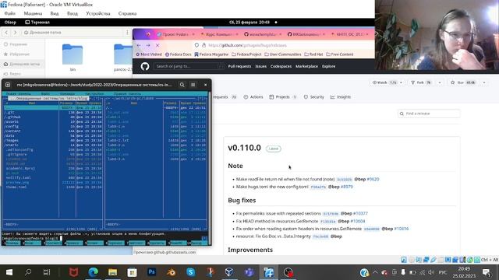The image size is (499, 280).
Task: Click the GitHub Octocat logo in Firefox
Action: pos(145,66)
